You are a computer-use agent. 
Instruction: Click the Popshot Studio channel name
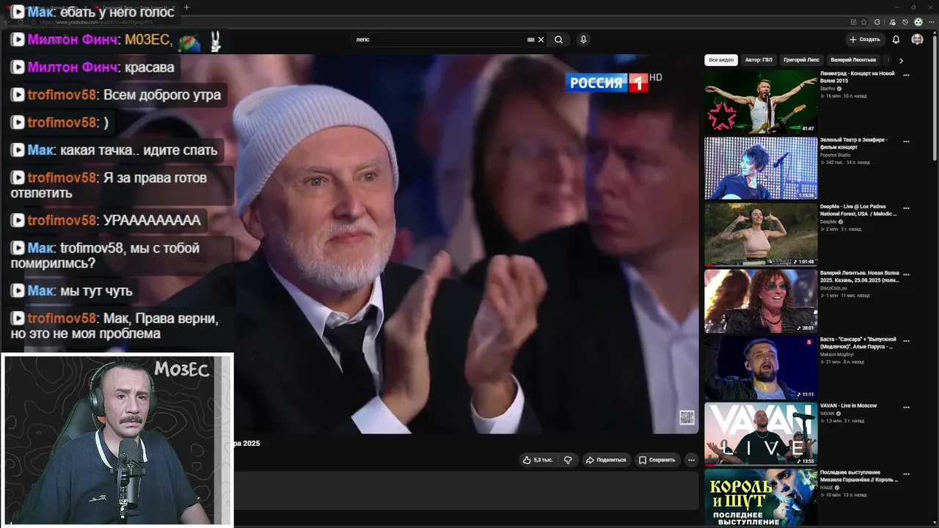tap(835, 155)
